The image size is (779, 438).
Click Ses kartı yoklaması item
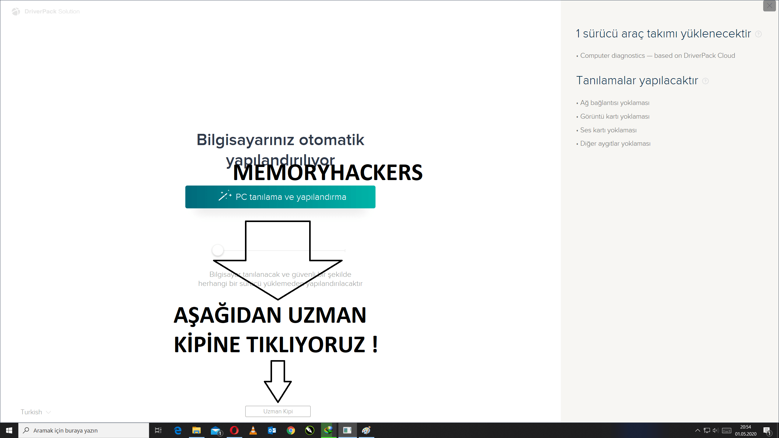click(x=608, y=130)
